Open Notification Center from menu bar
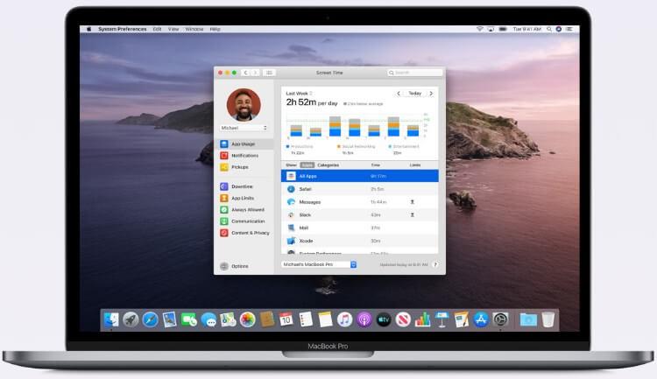 pos(569,29)
